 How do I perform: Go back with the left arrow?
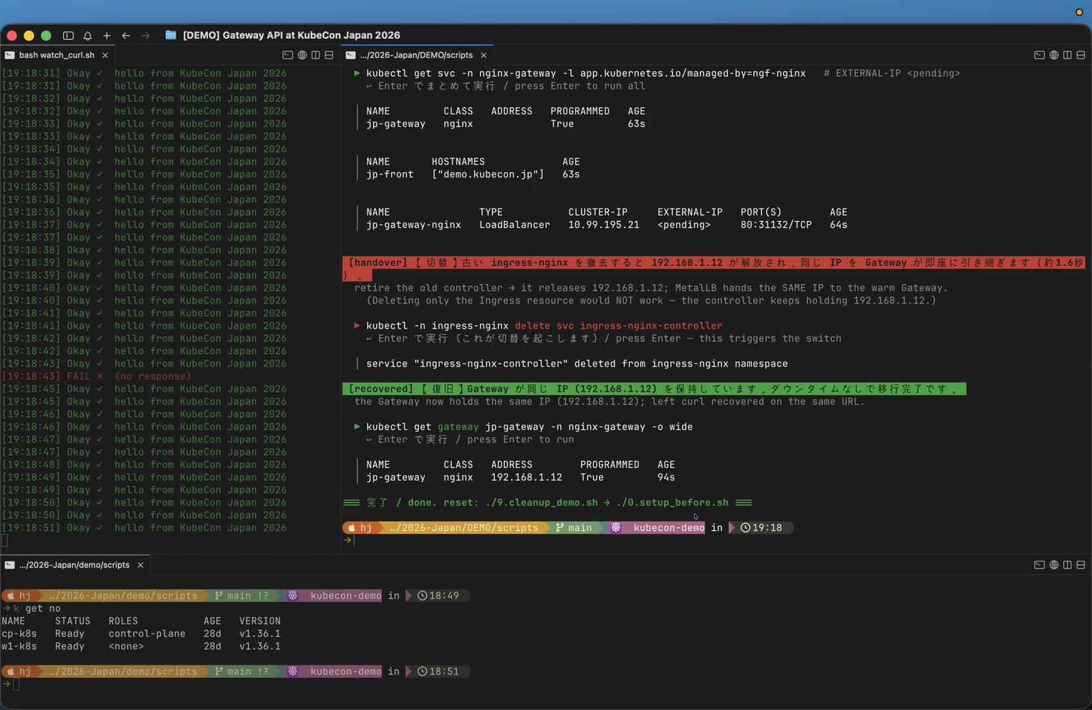126,35
